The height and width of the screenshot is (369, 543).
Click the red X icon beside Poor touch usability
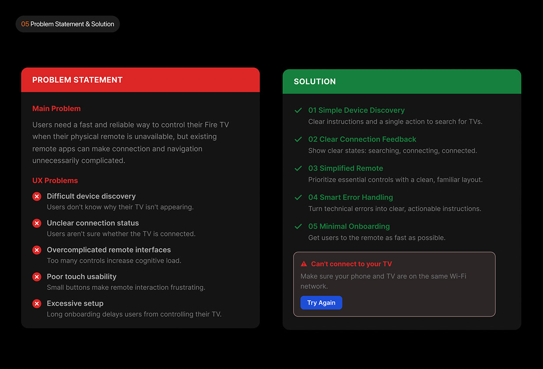click(x=37, y=277)
